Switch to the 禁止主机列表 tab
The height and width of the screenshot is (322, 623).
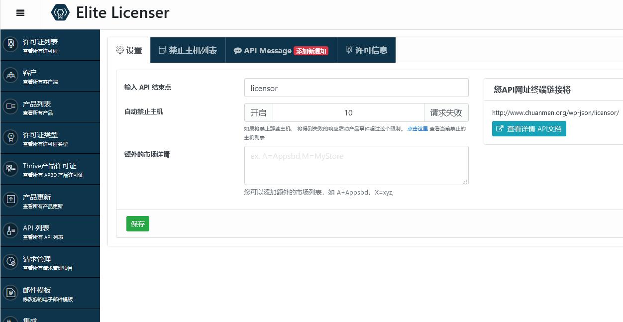click(188, 50)
